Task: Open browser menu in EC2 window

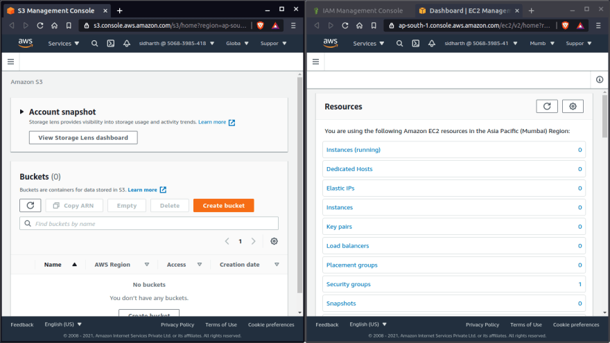Action: click(x=598, y=26)
